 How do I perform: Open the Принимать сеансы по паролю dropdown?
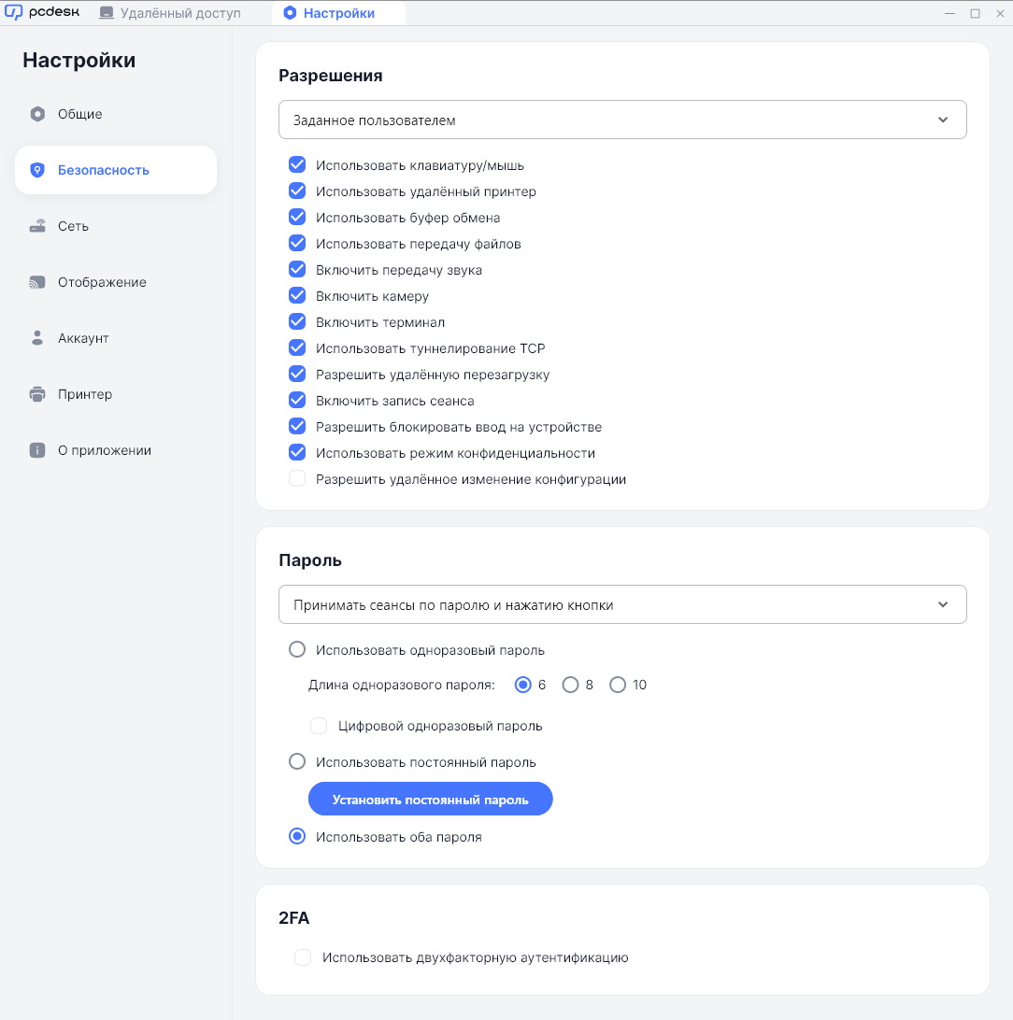[x=622, y=604]
